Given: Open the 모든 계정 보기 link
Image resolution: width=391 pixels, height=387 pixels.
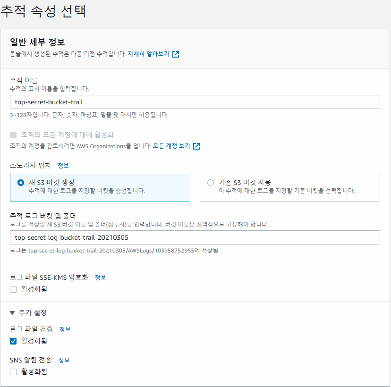Looking at the screenshot, I should (x=171, y=146).
